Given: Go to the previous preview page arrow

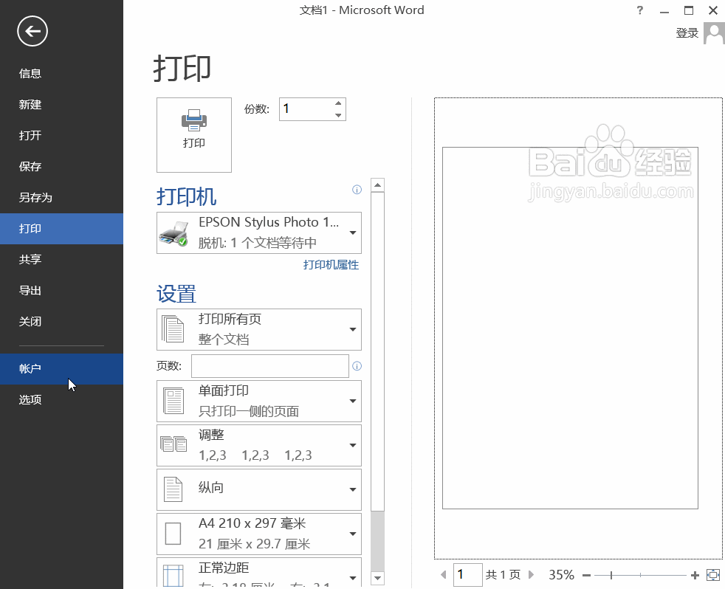Looking at the screenshot, I should tap(444, 575).
